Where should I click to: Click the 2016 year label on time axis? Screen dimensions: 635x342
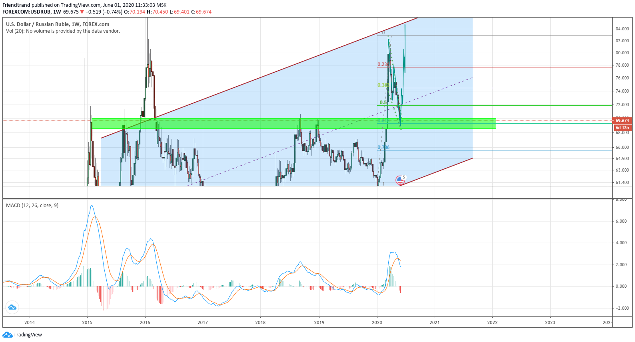coord(145,322)
